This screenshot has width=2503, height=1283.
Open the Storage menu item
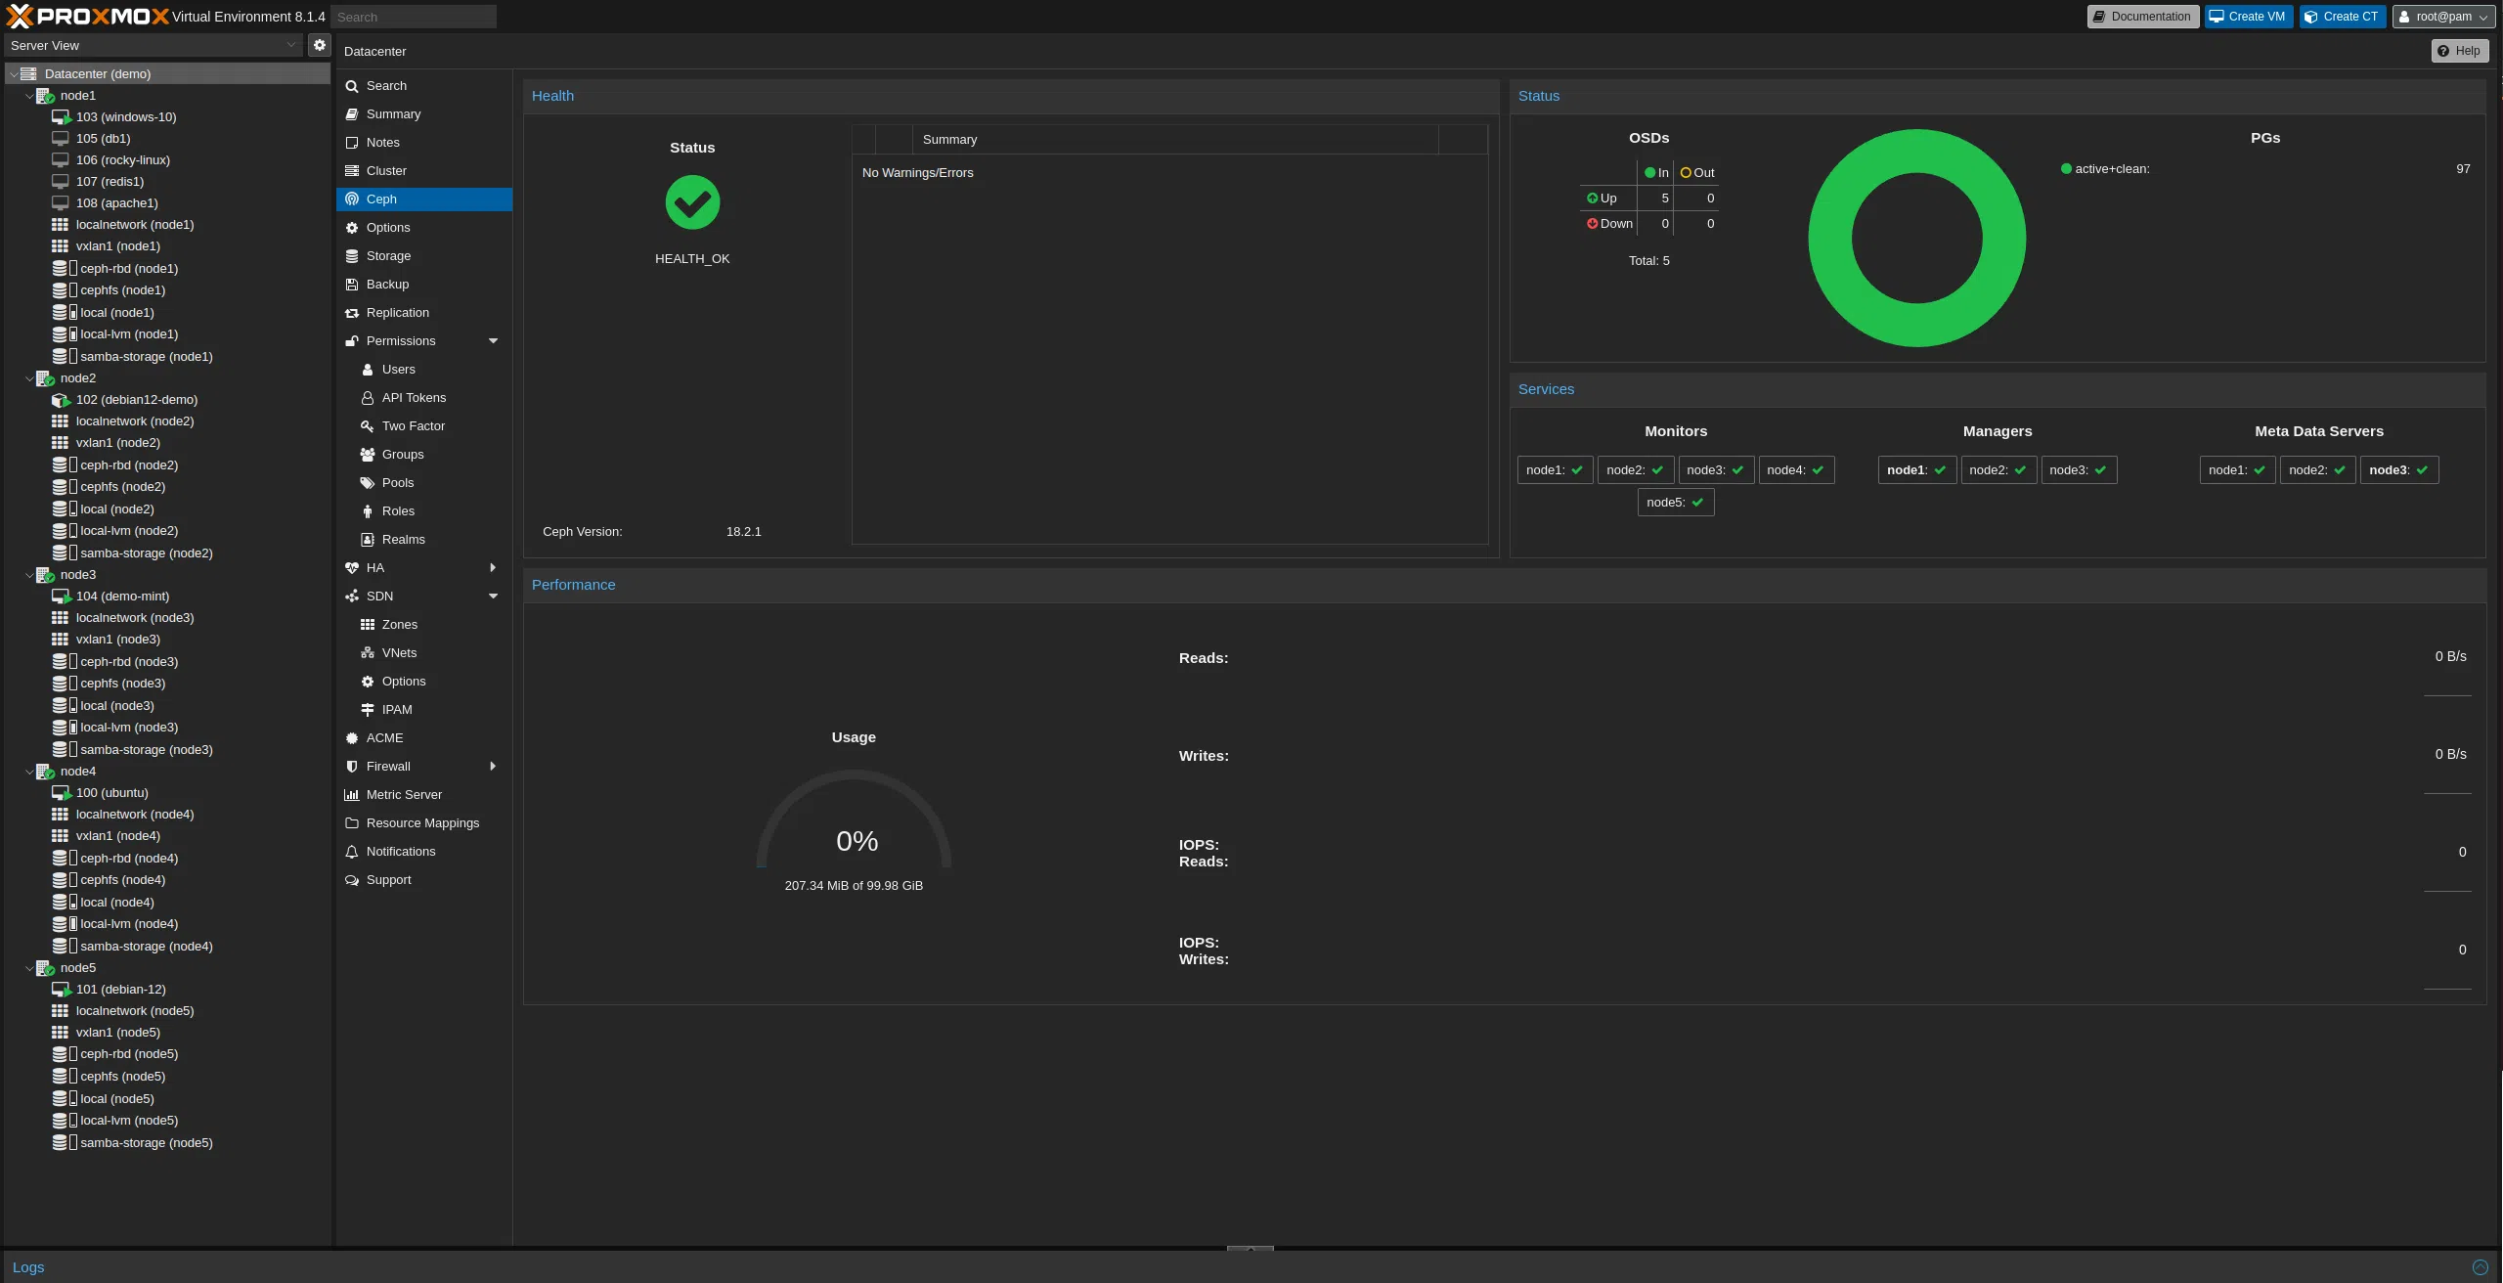(388, 255)
